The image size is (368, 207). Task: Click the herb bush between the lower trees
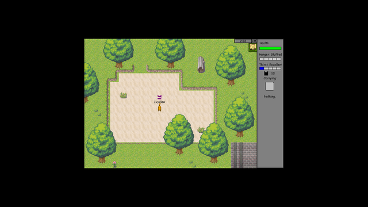201,130
